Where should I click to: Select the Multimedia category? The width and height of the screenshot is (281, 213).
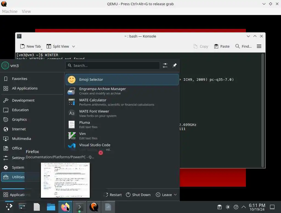click(x=32, y=139)
